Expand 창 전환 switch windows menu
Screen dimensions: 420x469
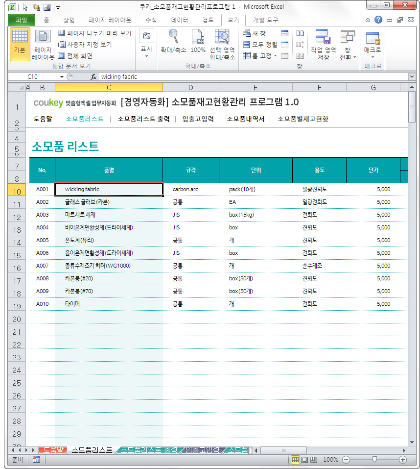point(348,44)
